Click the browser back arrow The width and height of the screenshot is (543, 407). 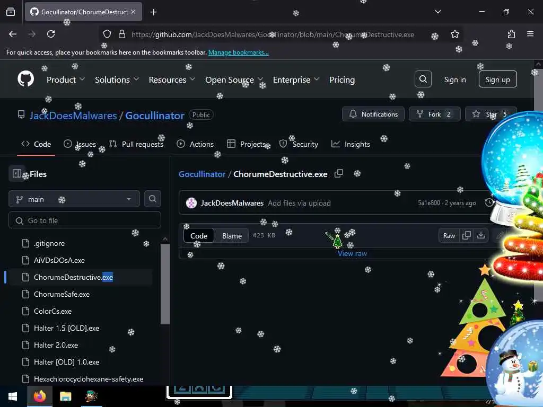point(13,34)
